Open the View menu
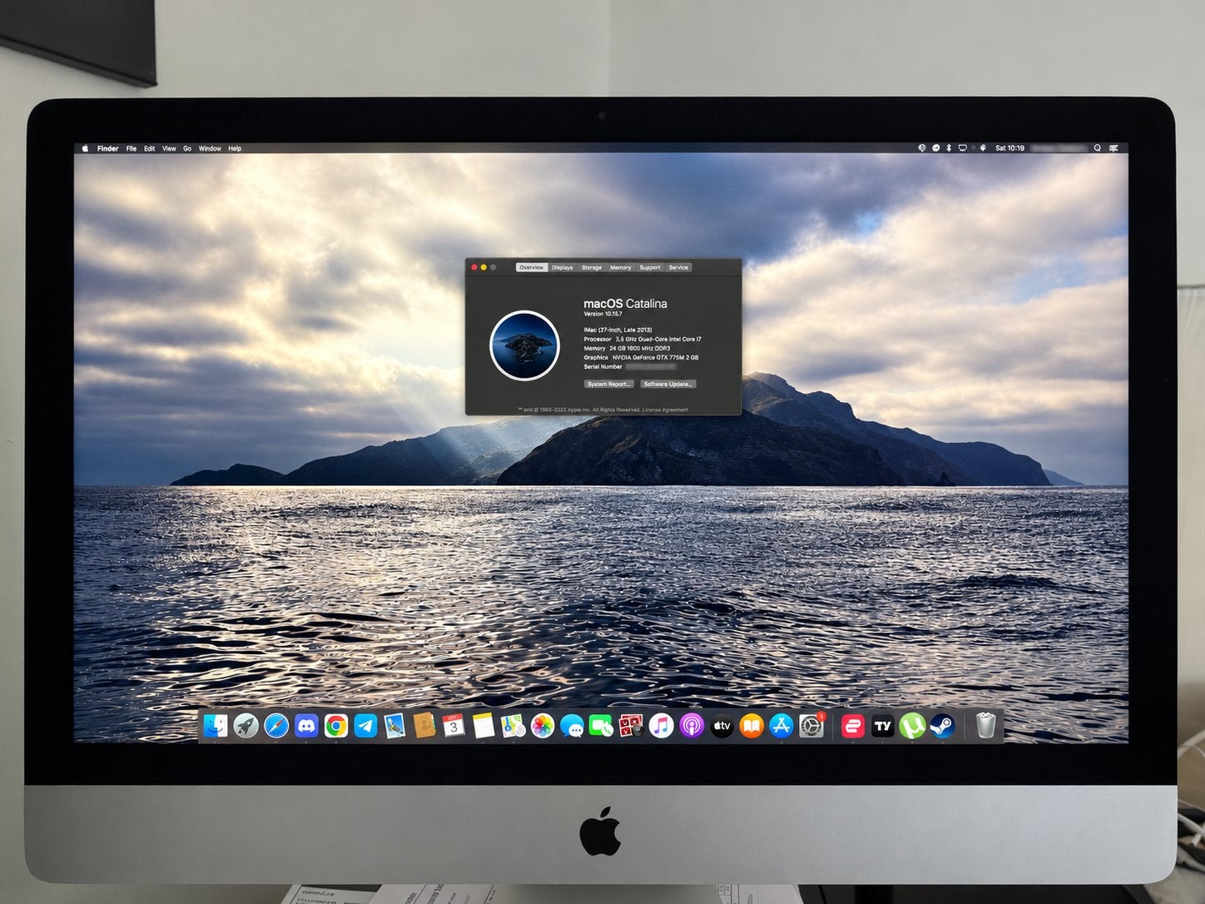The height and width of the screenshot is (904, 1205). pyautogui.click(x=169, y=148)
